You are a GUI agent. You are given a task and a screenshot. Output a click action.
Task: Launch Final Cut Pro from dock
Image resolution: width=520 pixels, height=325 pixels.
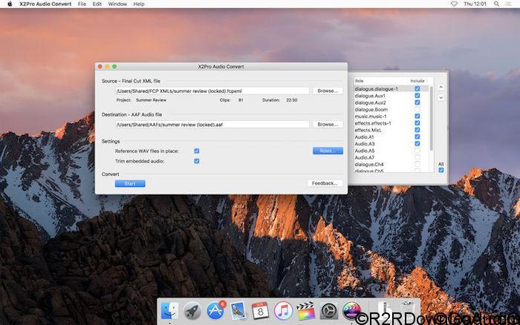(306, 311)
